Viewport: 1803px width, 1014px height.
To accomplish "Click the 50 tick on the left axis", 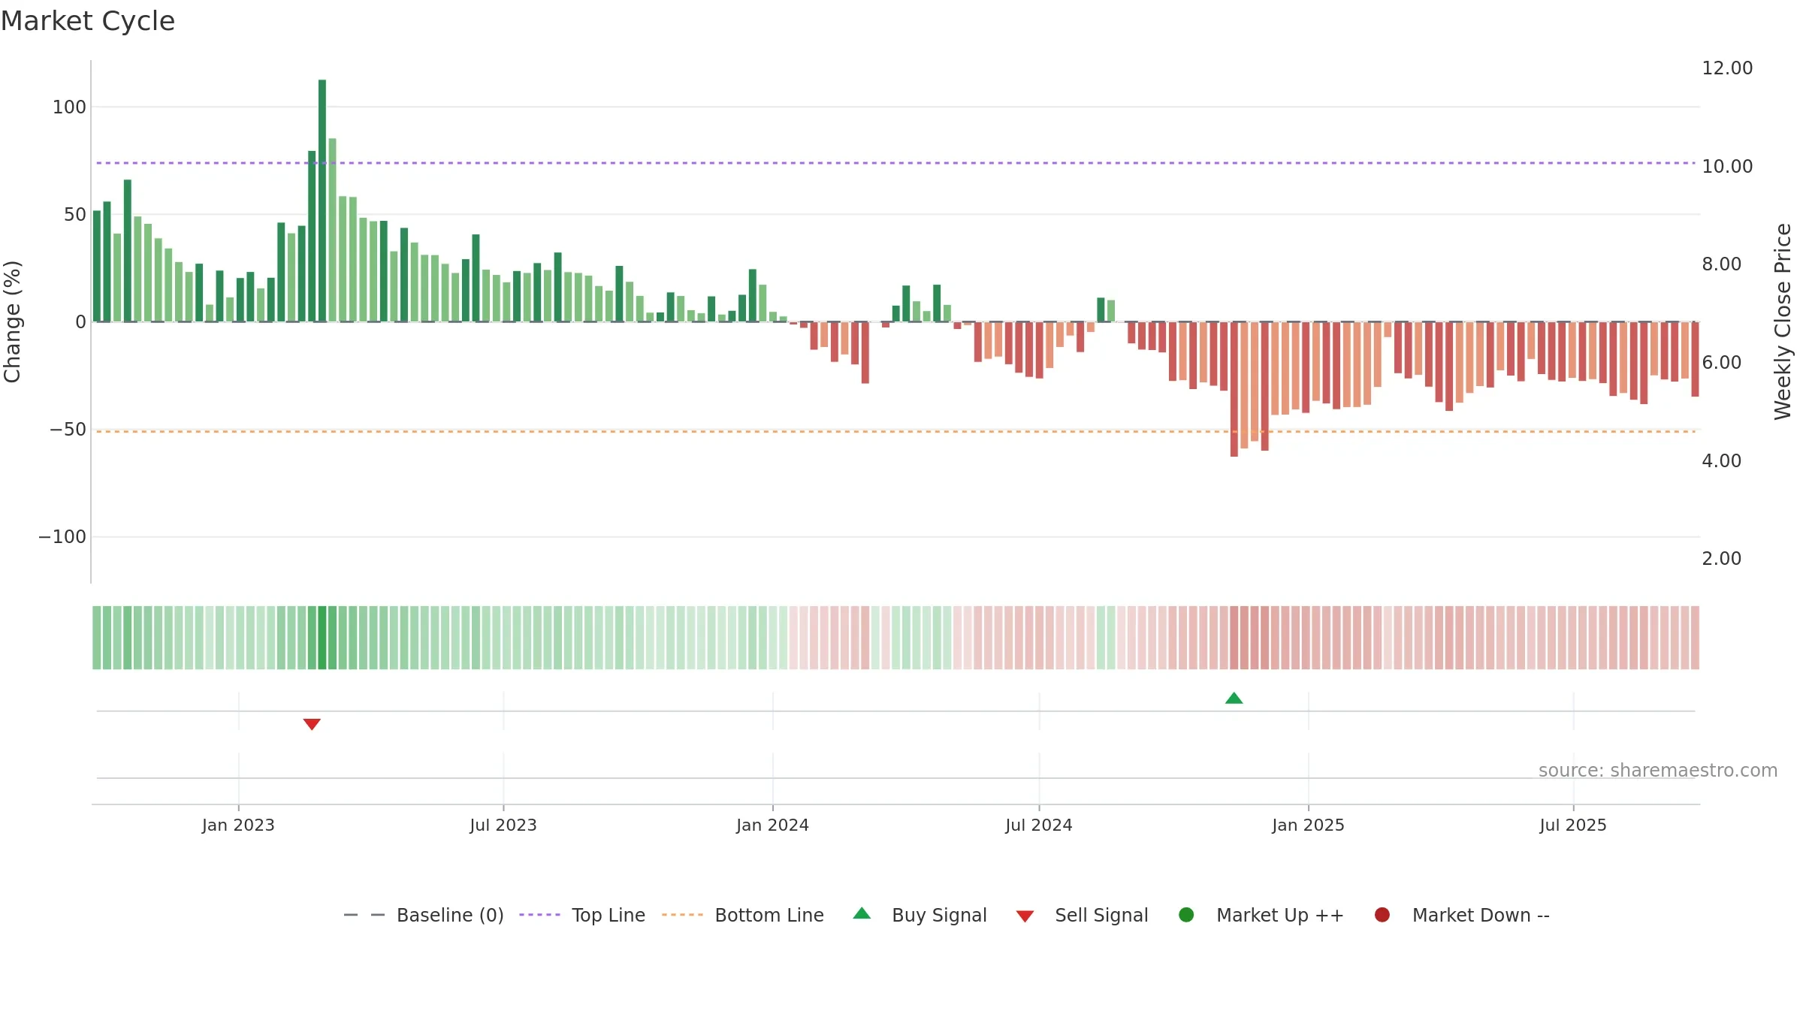I will [x=75, y=215].
